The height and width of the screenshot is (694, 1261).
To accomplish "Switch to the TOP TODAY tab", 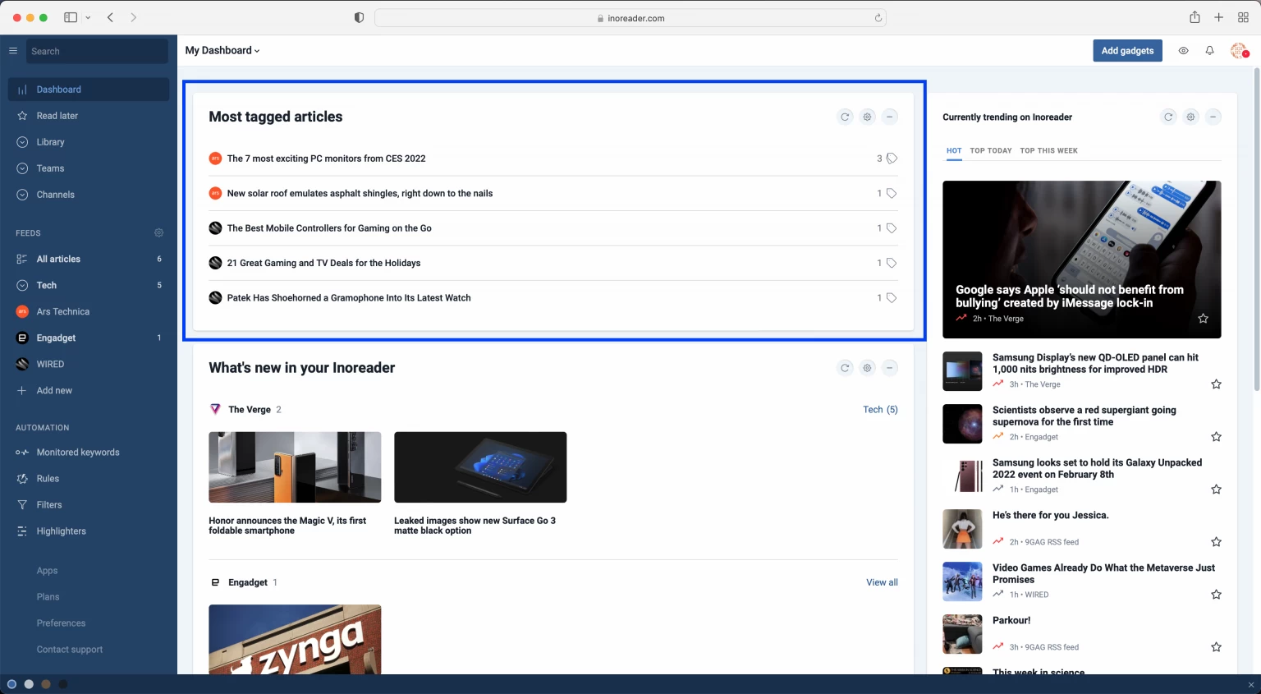I will [x=990, y=150].
